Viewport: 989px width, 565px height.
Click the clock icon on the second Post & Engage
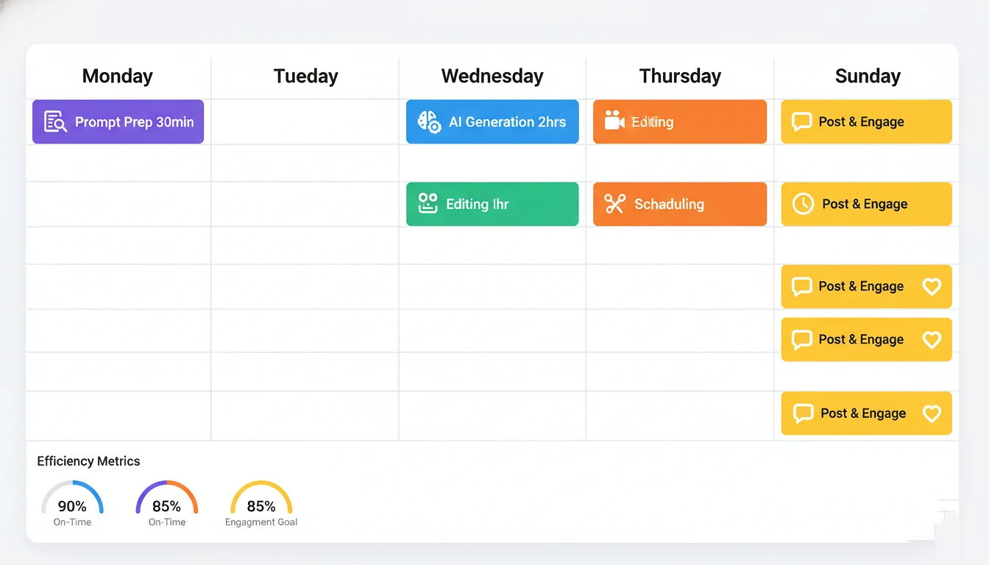804,204
